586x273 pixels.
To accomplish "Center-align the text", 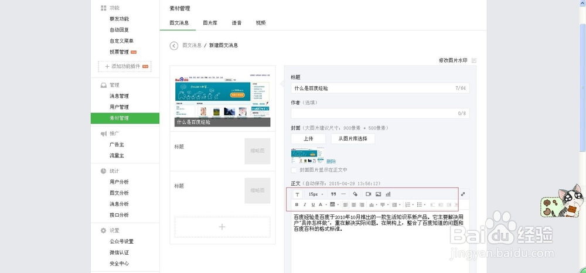I will pos(353,204).
